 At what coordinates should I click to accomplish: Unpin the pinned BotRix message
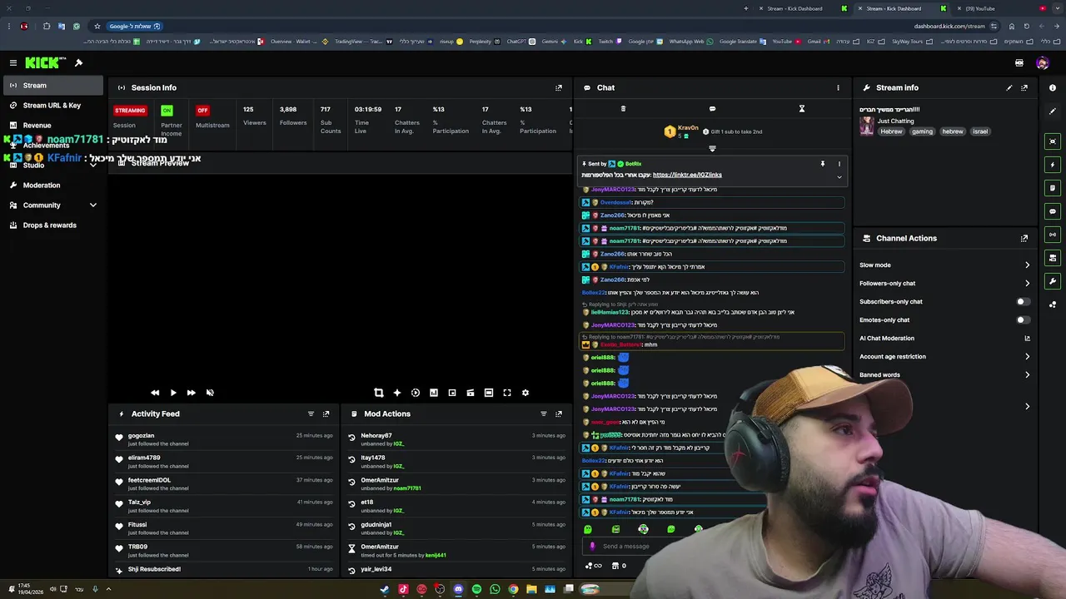[822, 164]
